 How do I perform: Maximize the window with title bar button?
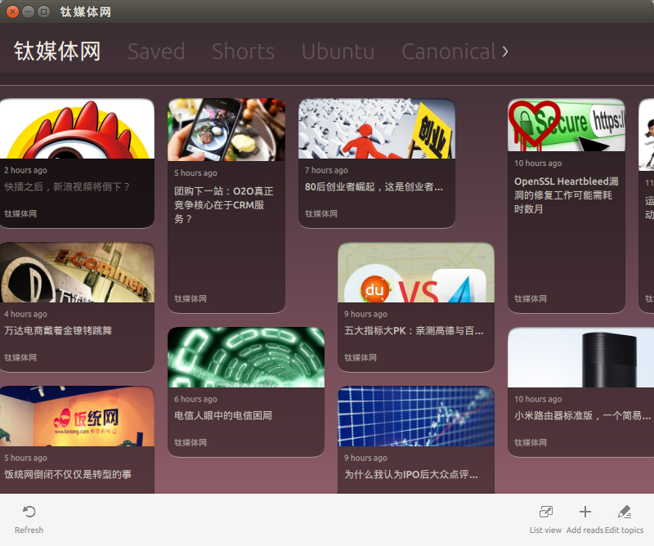click(43, 11)
